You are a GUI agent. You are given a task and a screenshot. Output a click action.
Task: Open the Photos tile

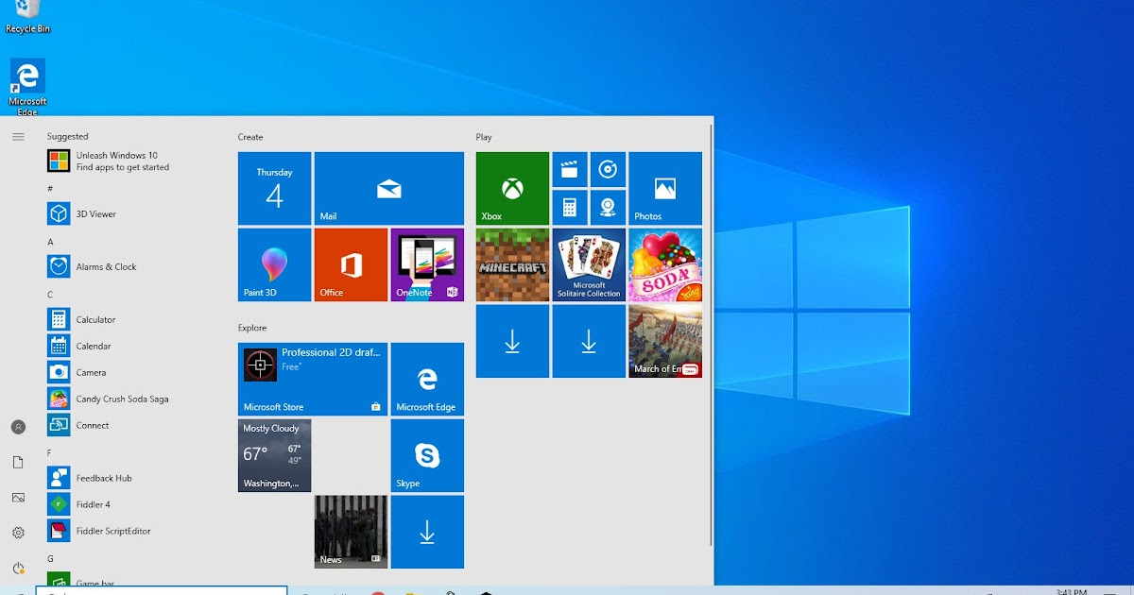tap(665, 188)
